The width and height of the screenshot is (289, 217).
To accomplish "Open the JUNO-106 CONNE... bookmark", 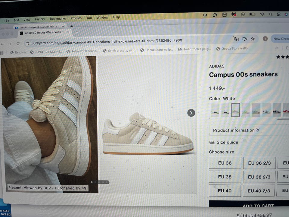I will (46, 52).
